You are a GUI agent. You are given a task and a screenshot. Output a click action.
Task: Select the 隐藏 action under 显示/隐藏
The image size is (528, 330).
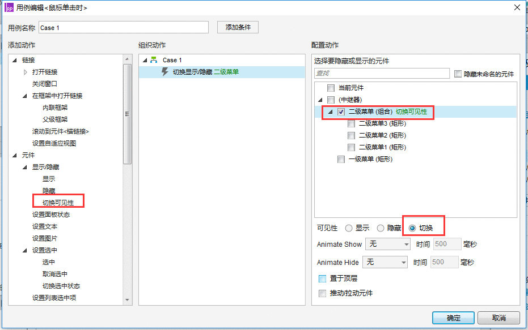[49, 191]
